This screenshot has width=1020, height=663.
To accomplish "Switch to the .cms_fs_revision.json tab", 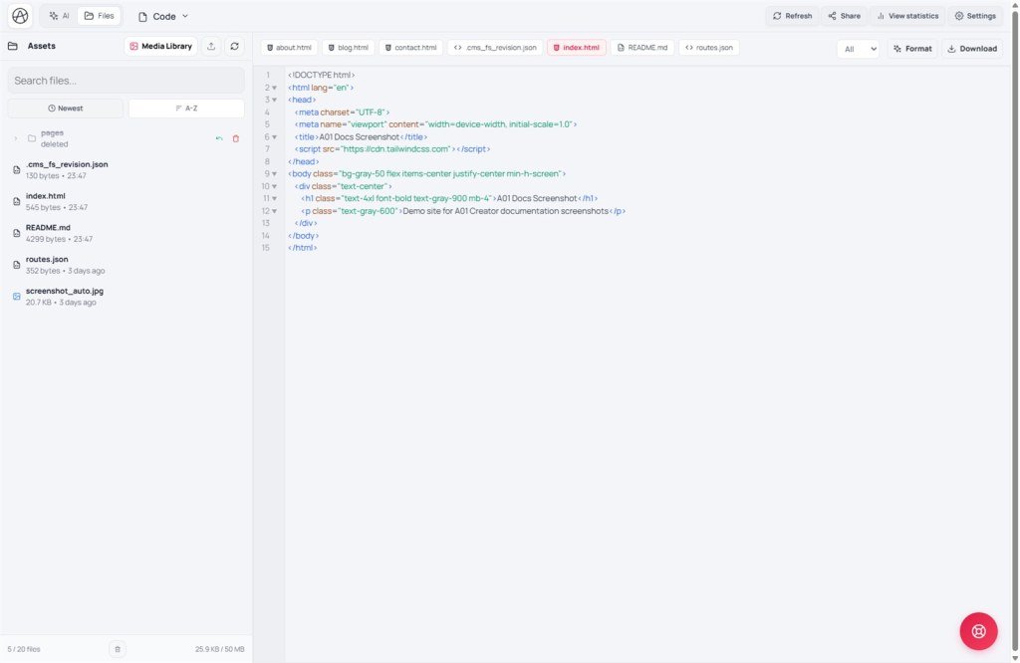I will pos(495,48).
